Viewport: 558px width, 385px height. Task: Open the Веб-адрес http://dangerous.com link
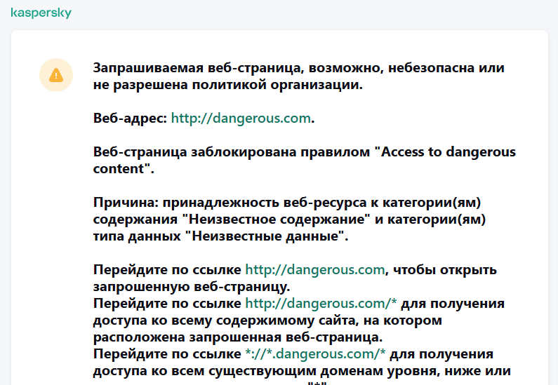click(241, 118)
